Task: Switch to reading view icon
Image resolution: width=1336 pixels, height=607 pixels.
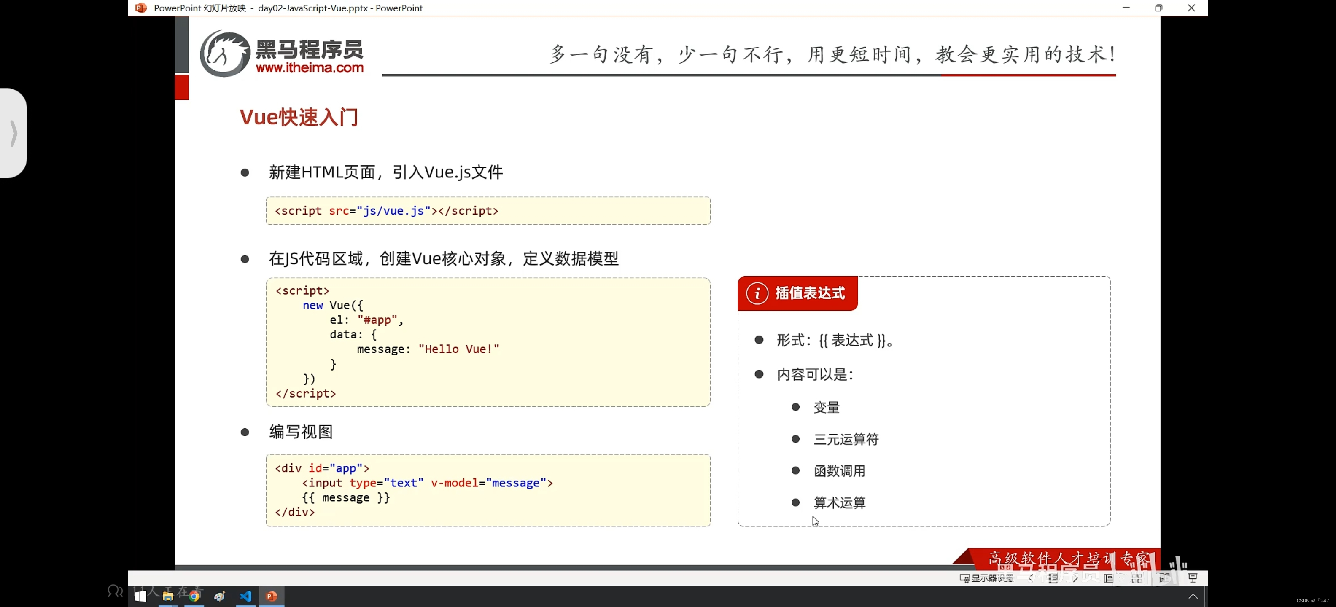Action: pyautogui.click(x=1164, y=578)
